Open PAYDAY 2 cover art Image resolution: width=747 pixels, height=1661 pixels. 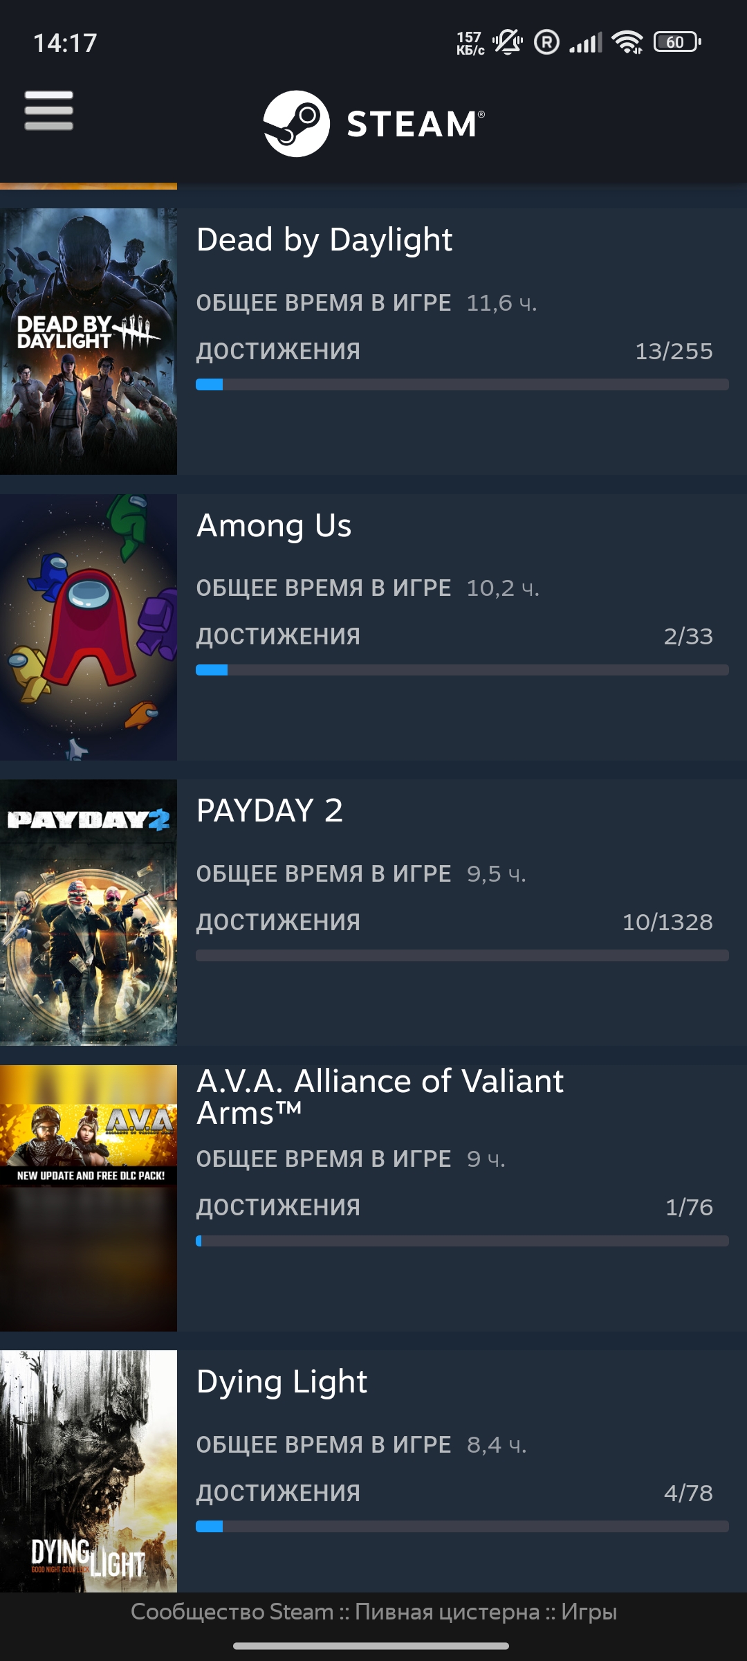pos(89,912)
